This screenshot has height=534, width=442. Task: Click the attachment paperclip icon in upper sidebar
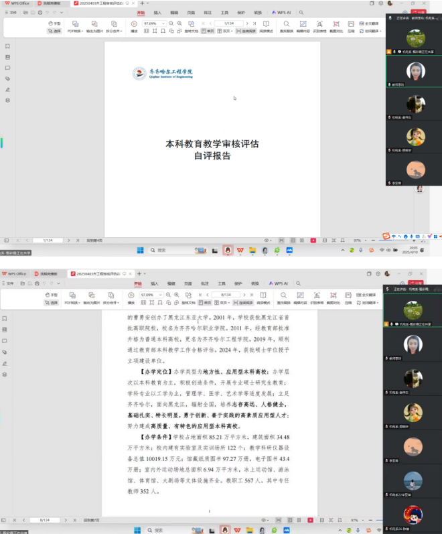pos(7,78)
